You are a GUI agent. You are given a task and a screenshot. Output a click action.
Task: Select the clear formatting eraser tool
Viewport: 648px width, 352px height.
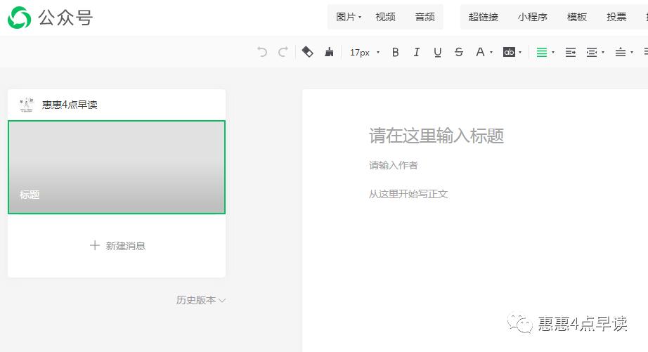[307, 52]
